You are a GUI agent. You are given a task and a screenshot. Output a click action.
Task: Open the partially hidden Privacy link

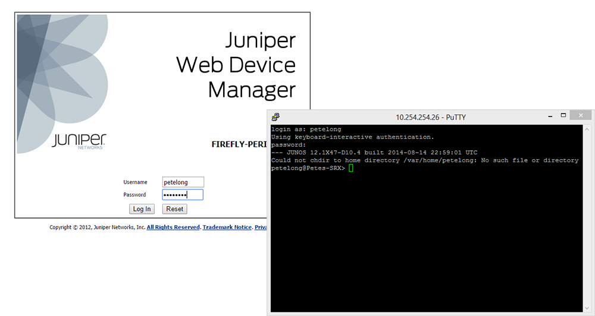[261, 227]
